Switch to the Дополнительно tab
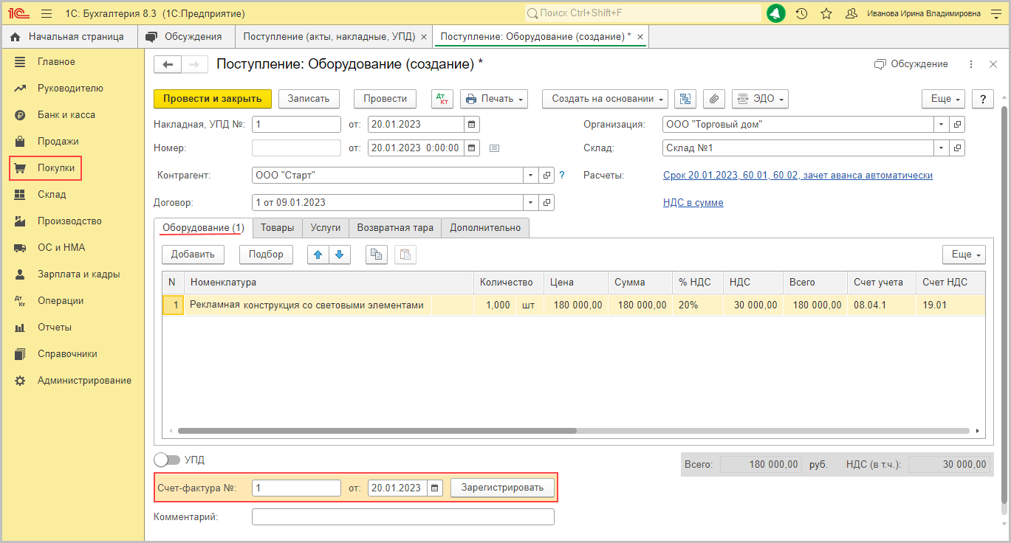 tap(485, 228)
